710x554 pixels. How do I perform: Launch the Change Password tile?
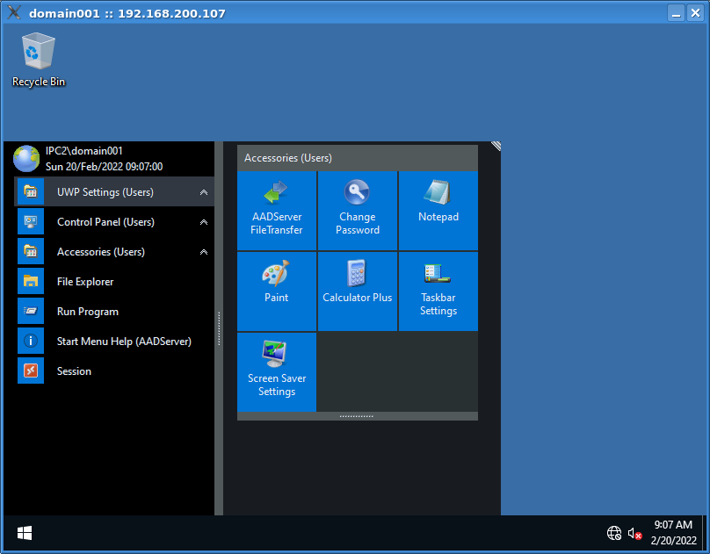coord(358,211)
